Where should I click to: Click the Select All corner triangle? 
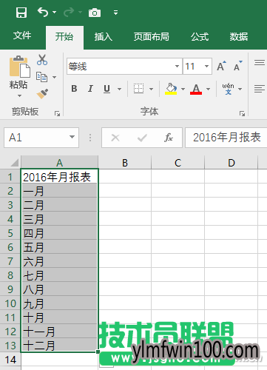pos(15,163)
